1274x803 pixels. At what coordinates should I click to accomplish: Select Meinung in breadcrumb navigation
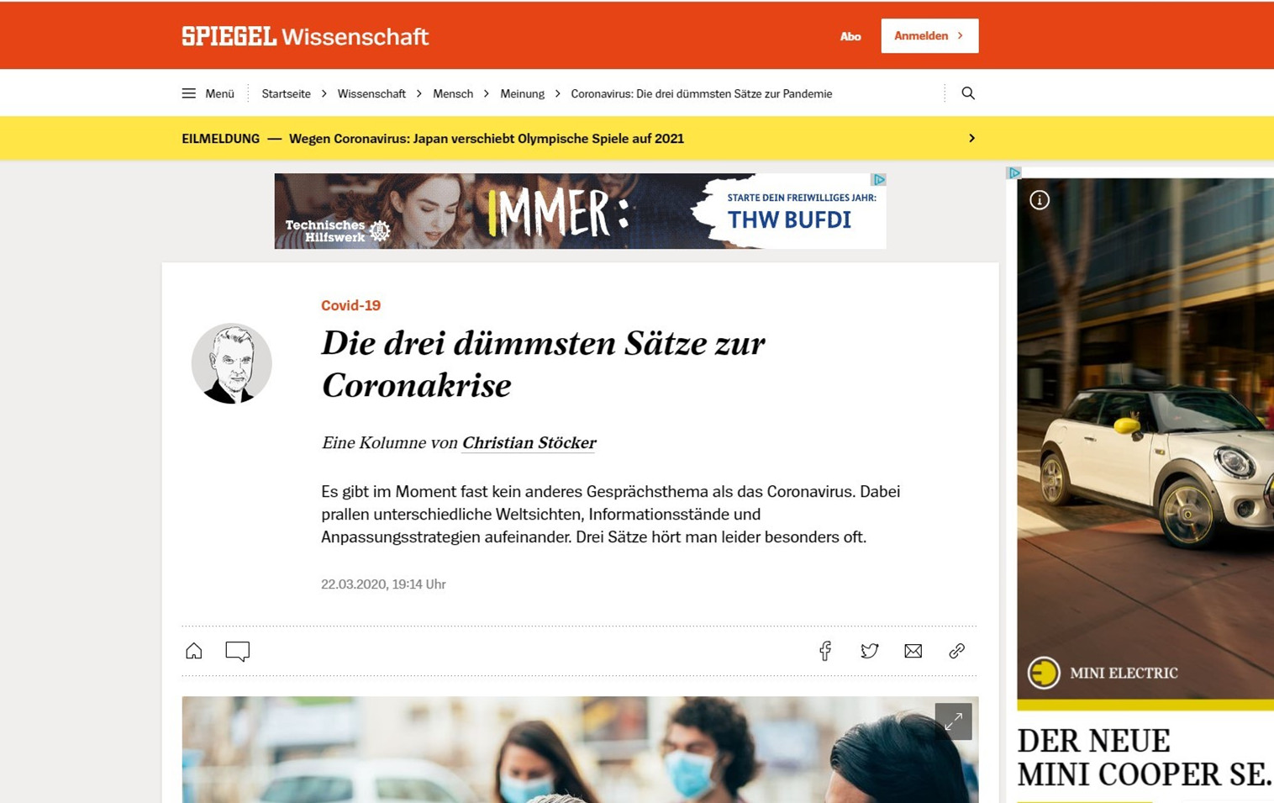point(522,93)
